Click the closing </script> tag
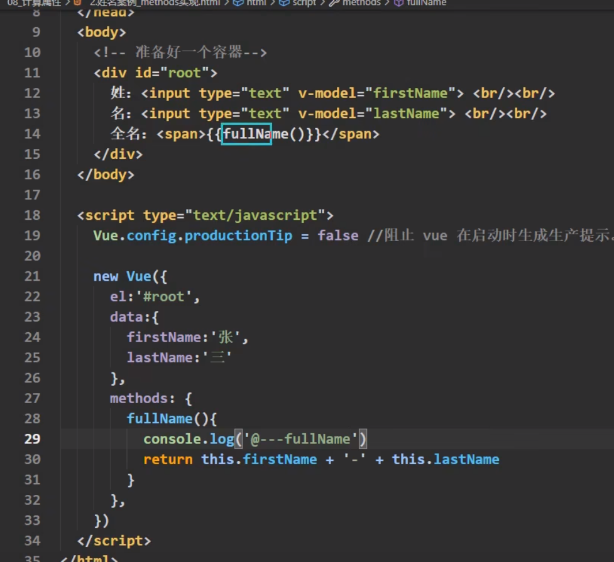The width and height of the screenshot is (614, 562). click(x=114, y=541)
